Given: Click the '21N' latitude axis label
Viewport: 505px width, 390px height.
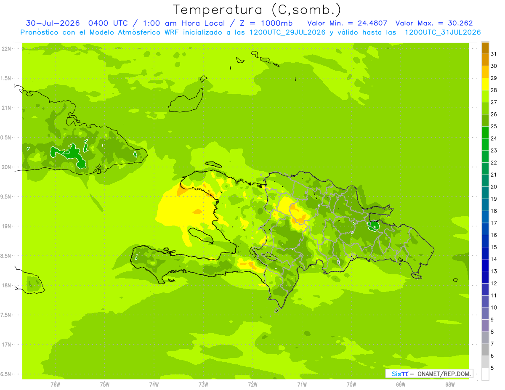Looking at the screenshot, I should point(7,108).
